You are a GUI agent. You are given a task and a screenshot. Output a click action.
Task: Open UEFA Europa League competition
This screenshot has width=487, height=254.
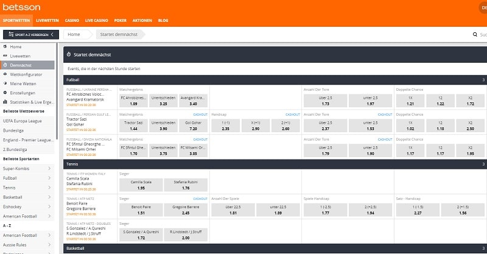coord(23,121)
